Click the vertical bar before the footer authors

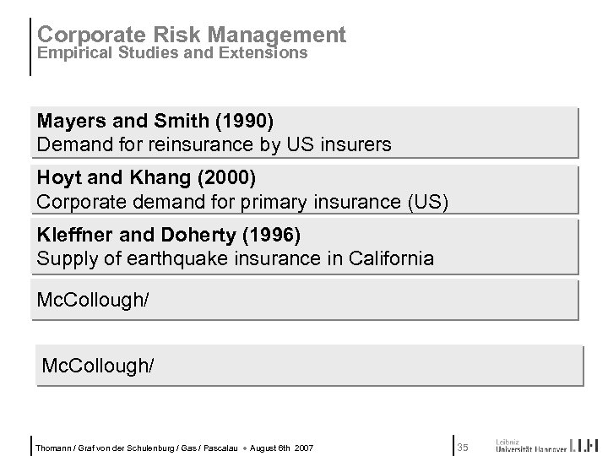coord(32,444)
